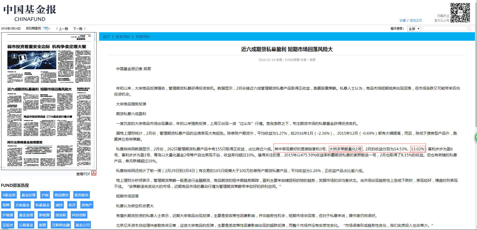
Task: Click the 2016年3月14日 date text
Action: pos(11,29)
